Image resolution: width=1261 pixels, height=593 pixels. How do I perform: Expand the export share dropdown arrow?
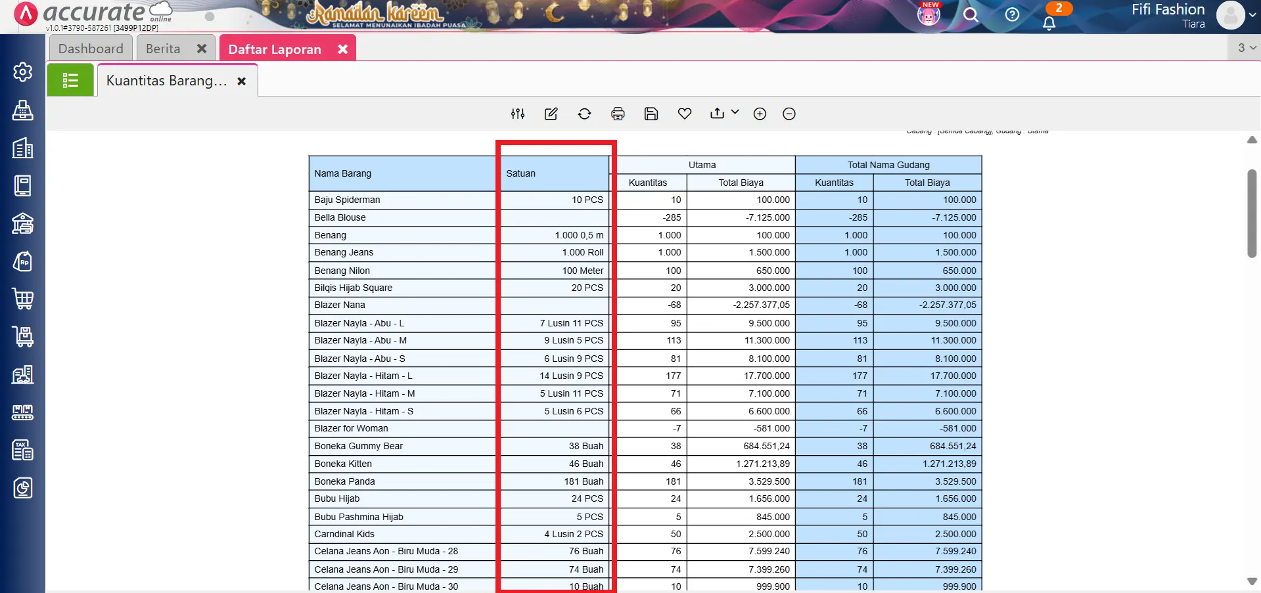coord(735,112)
